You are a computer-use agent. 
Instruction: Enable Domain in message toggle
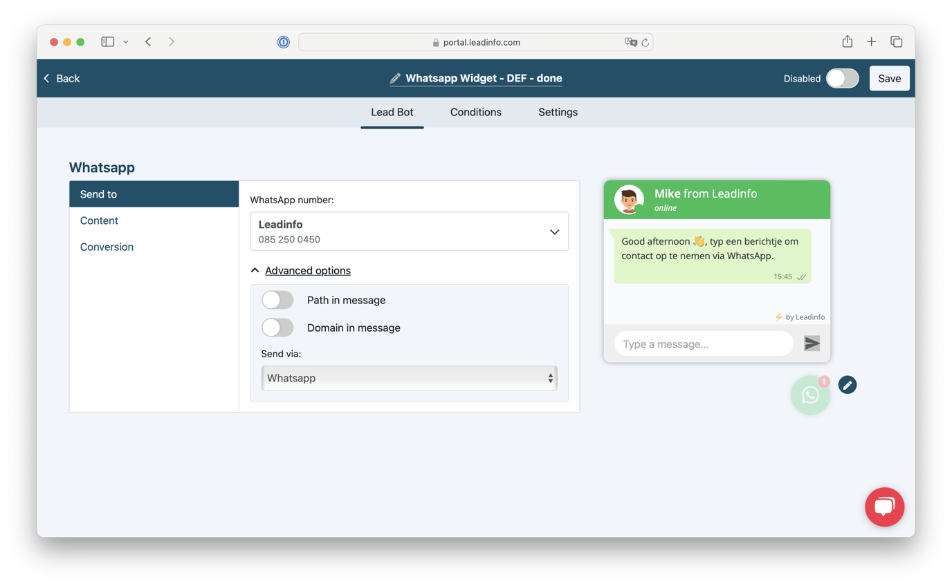pos(277,328)
